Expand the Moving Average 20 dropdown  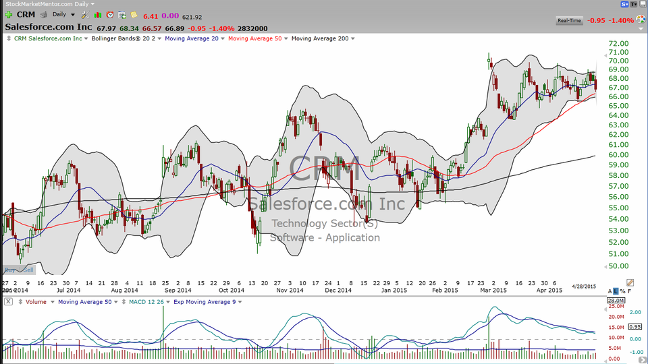(223, 39)
